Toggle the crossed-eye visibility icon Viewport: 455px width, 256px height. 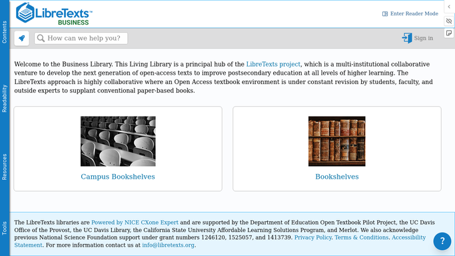click(x=449, y=21)
